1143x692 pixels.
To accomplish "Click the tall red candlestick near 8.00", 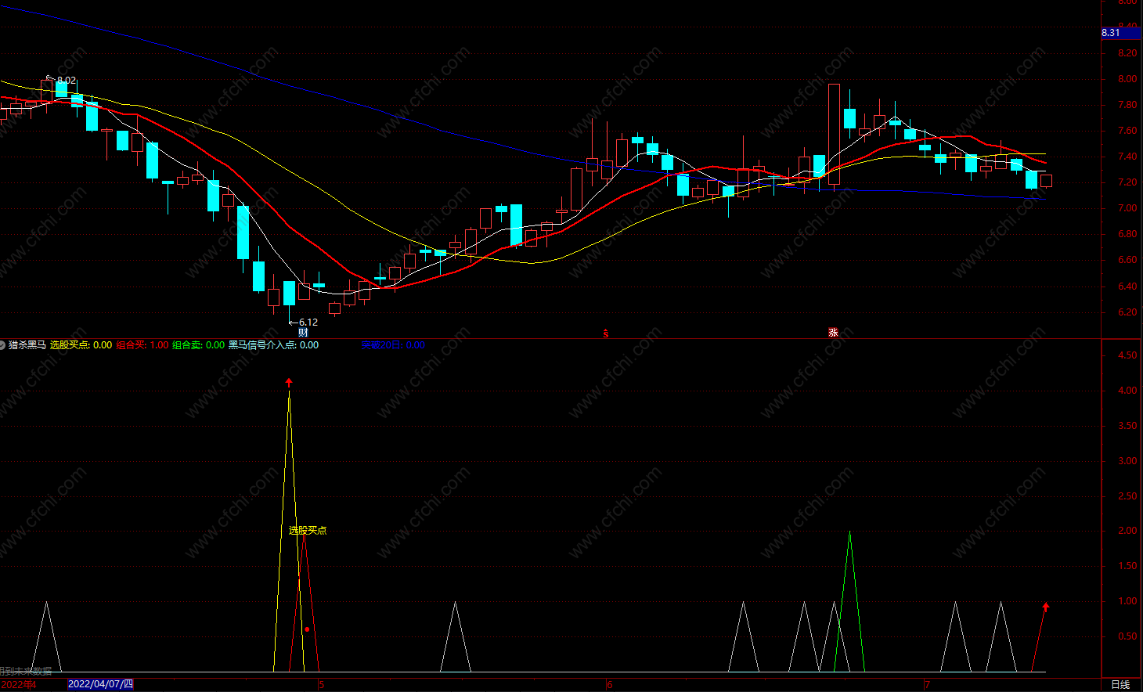I will (834, 135).
